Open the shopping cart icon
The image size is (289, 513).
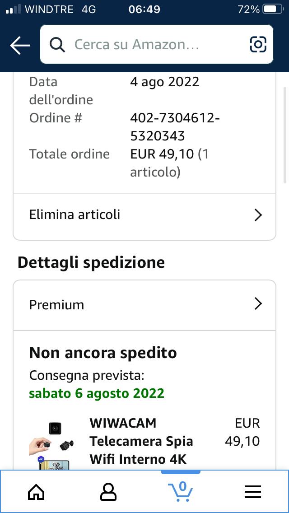[180, 491]
